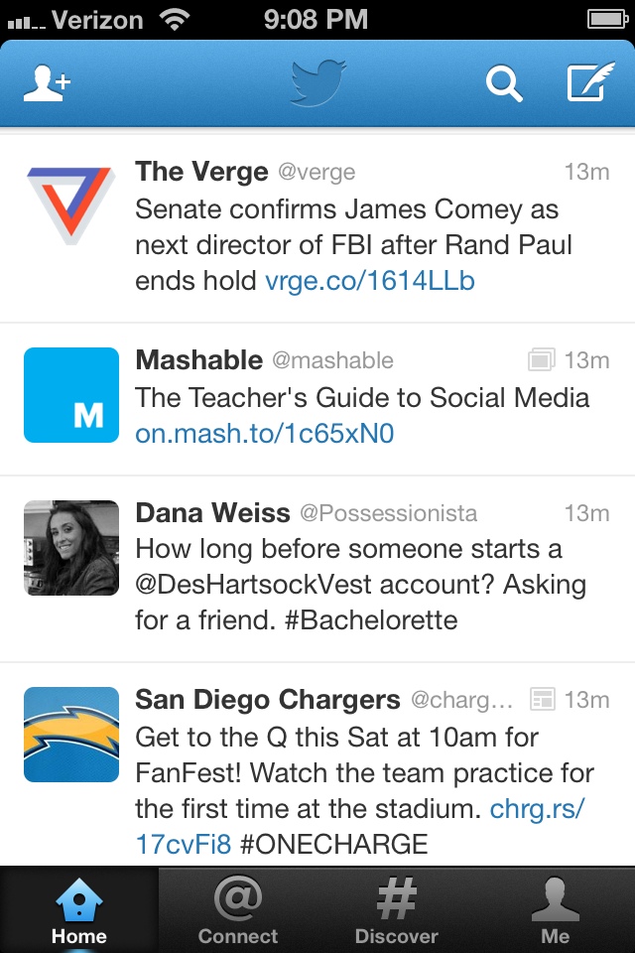Switch to the Connect tab
This screenshot has width=635, height=953.
click(x=238, y=911)
